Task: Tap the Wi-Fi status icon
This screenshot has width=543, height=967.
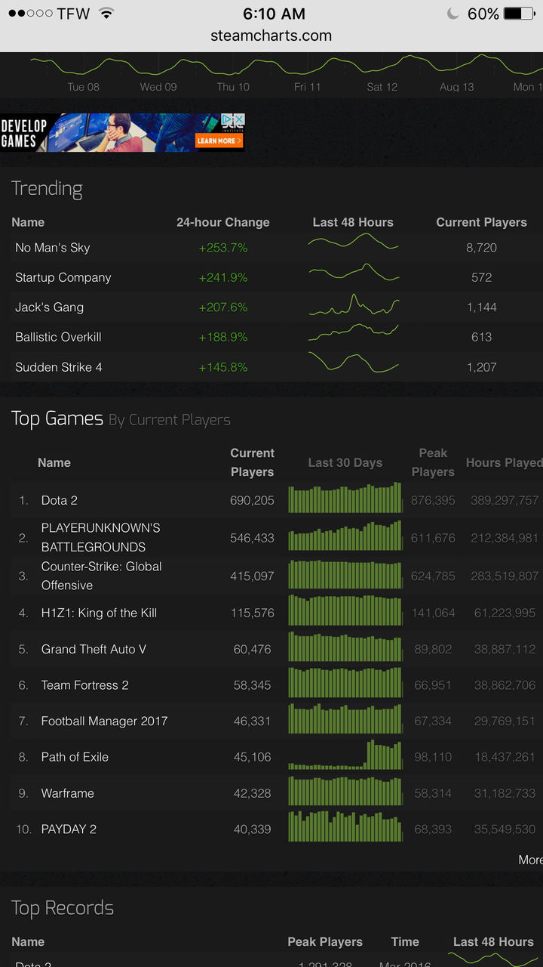Action: click(x=106, y=14)
